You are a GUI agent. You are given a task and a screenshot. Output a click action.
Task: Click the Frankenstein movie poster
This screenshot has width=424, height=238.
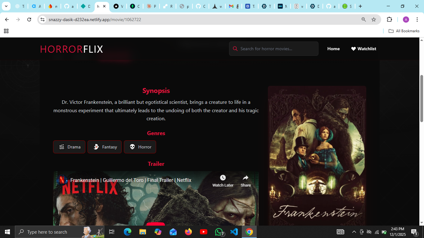pos(317,156)
